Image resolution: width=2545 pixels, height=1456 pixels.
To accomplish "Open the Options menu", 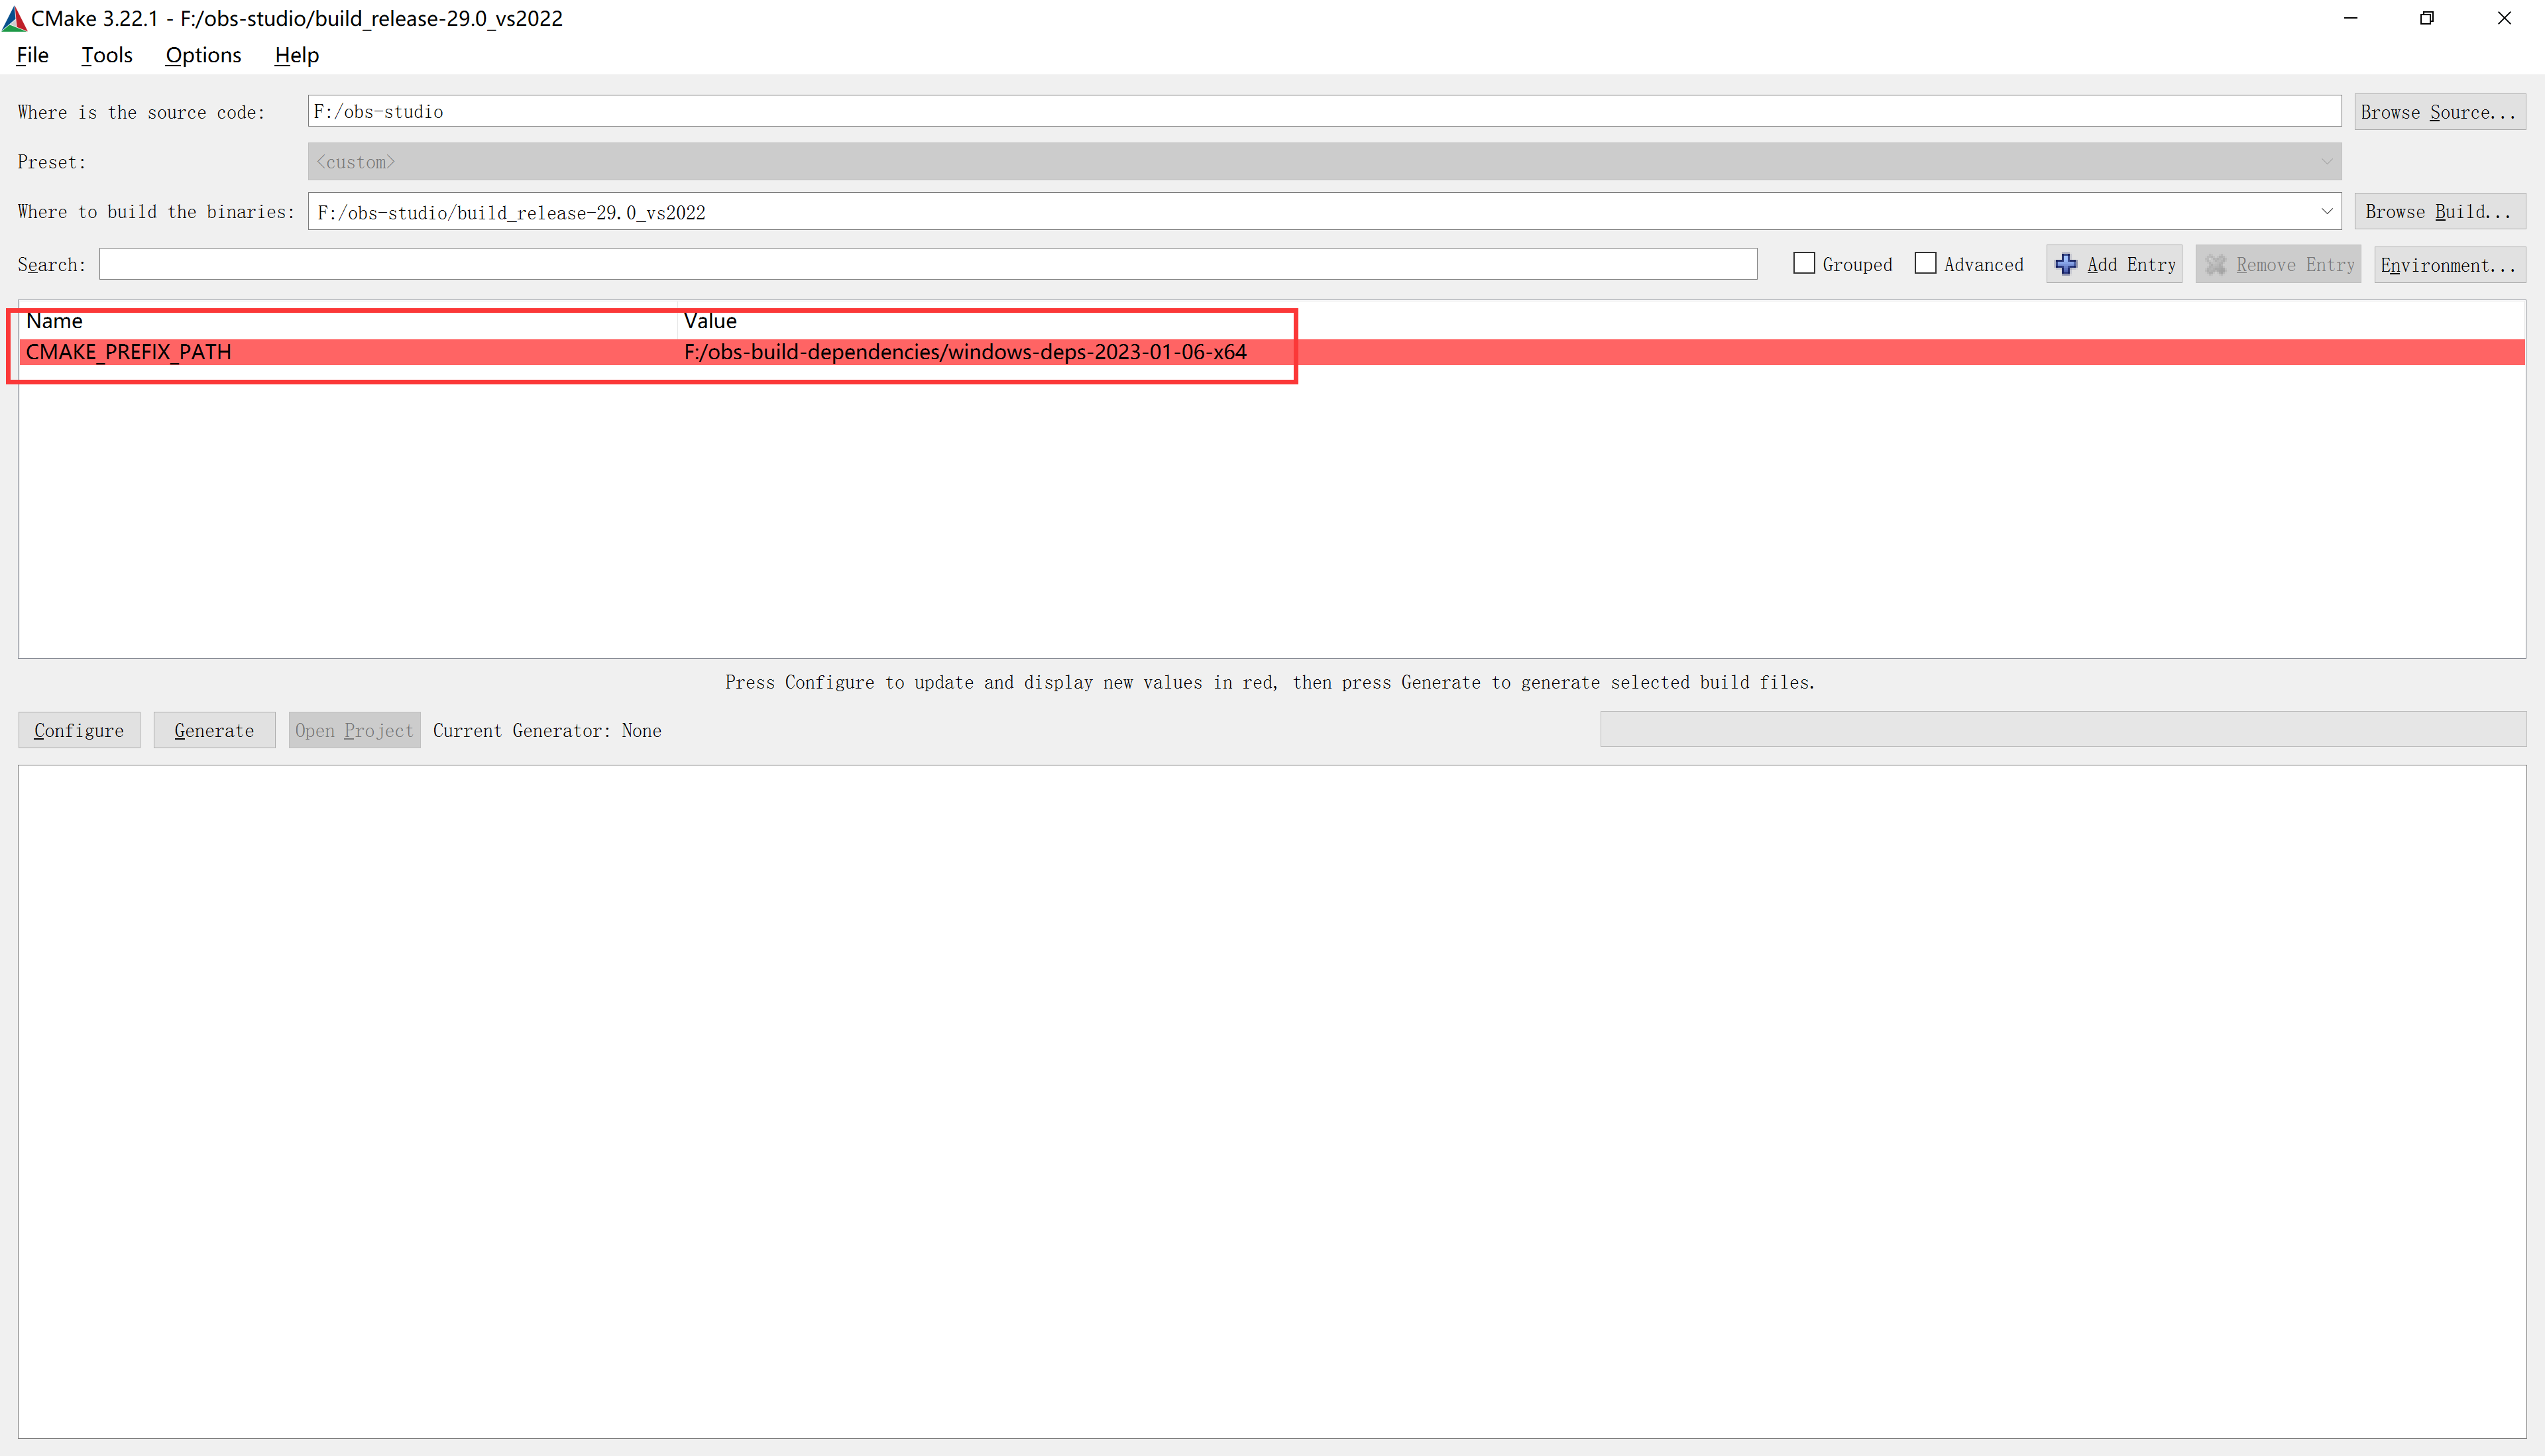I will tap(203, 55).
